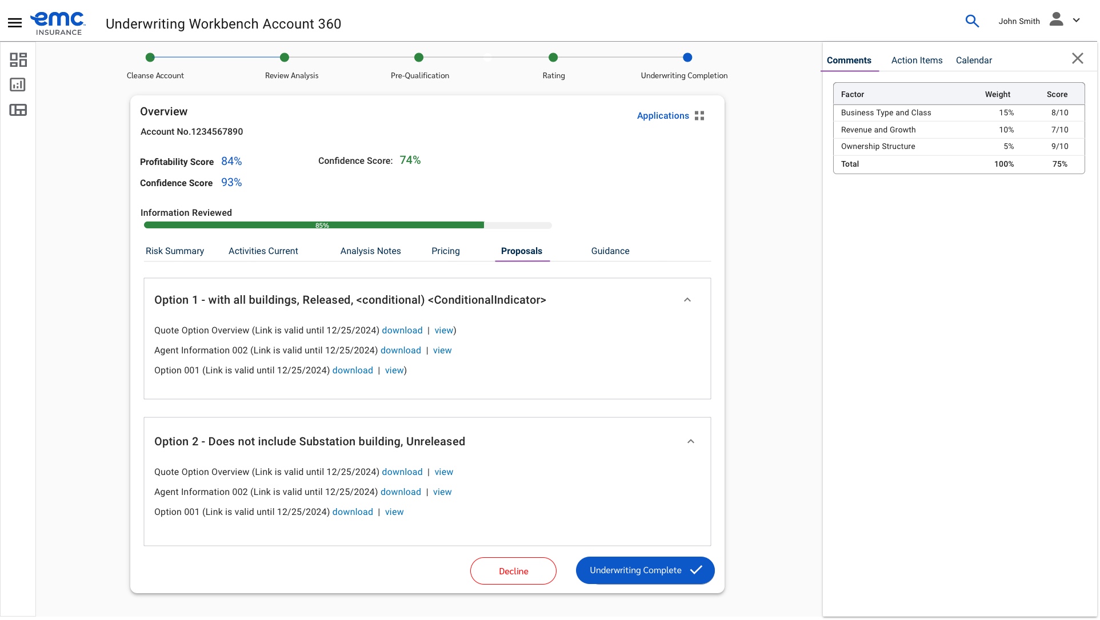Click the Decline button
Image resolution: width=1100 pixels, height=620 pixels.
point(513,571)
